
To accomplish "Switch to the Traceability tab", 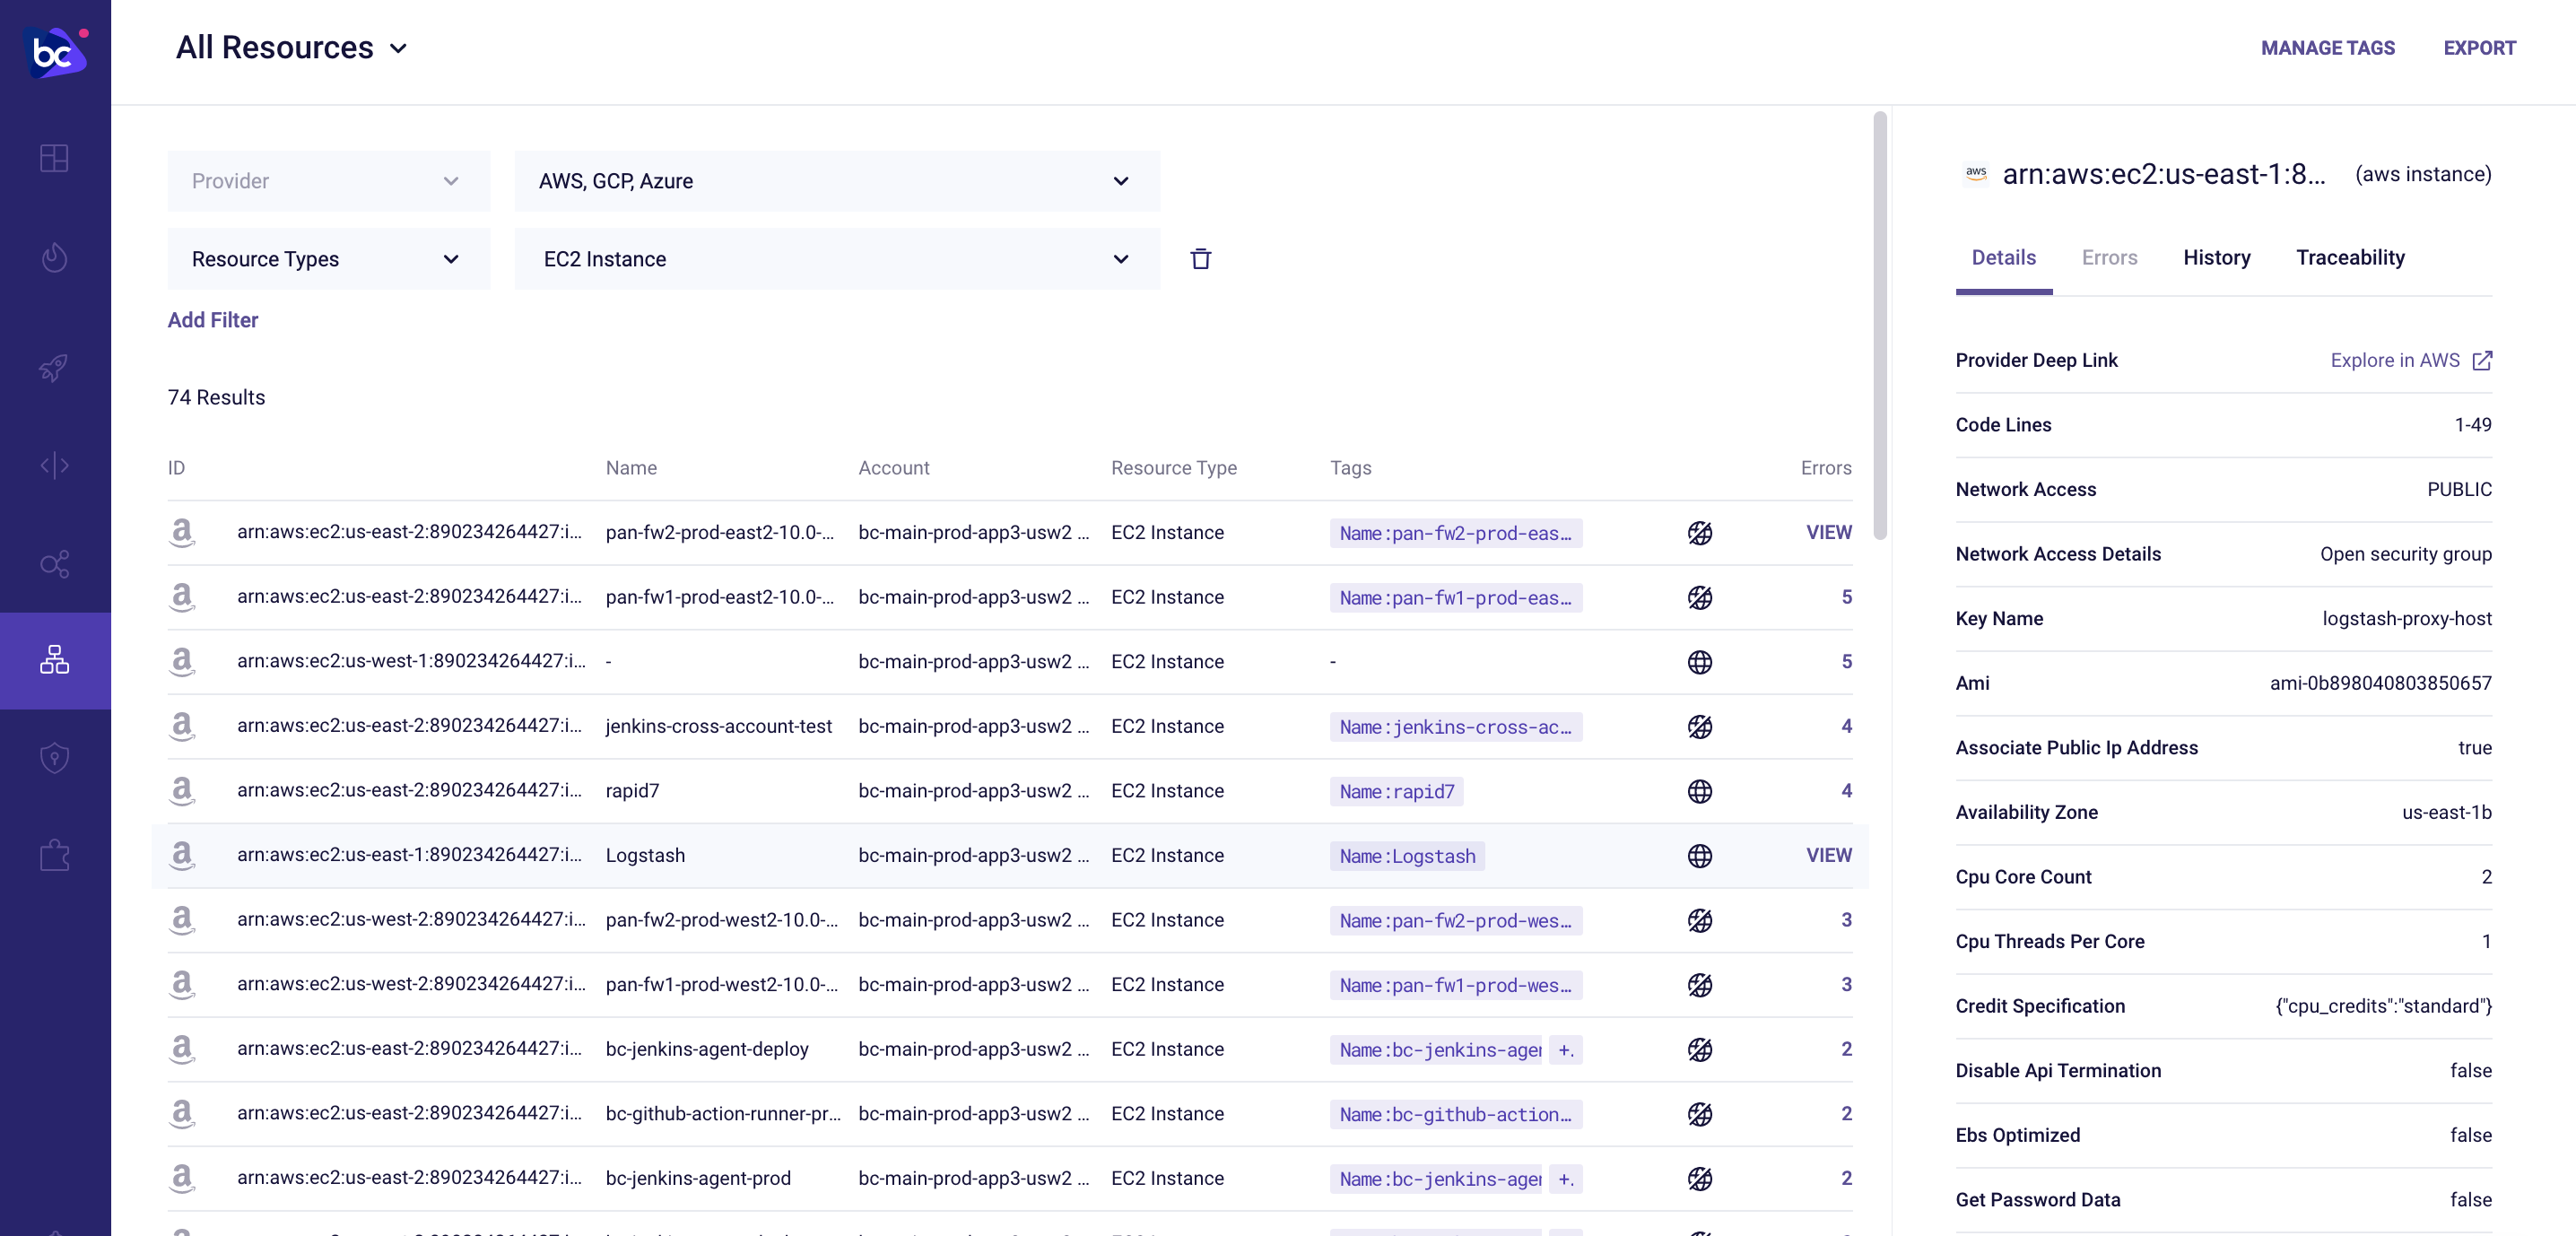I will pyautogui.click(x=2349, y=258).
